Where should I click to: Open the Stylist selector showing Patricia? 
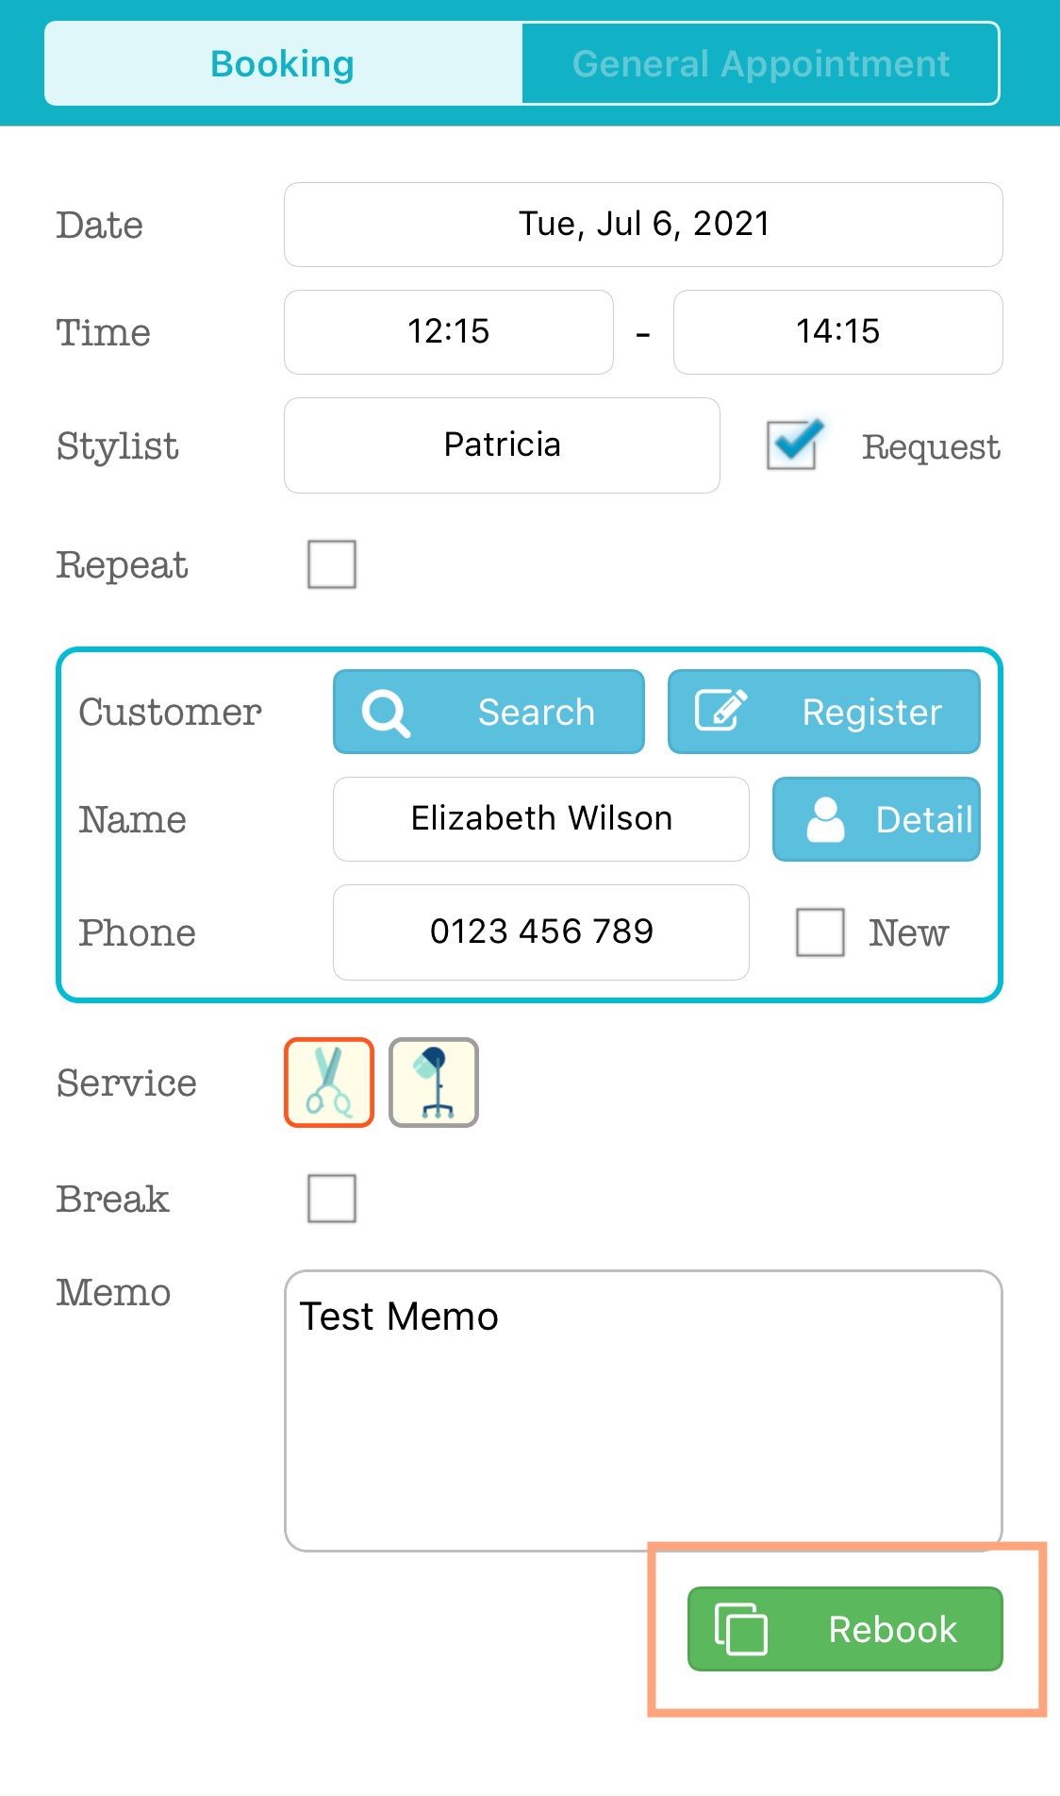502,445
